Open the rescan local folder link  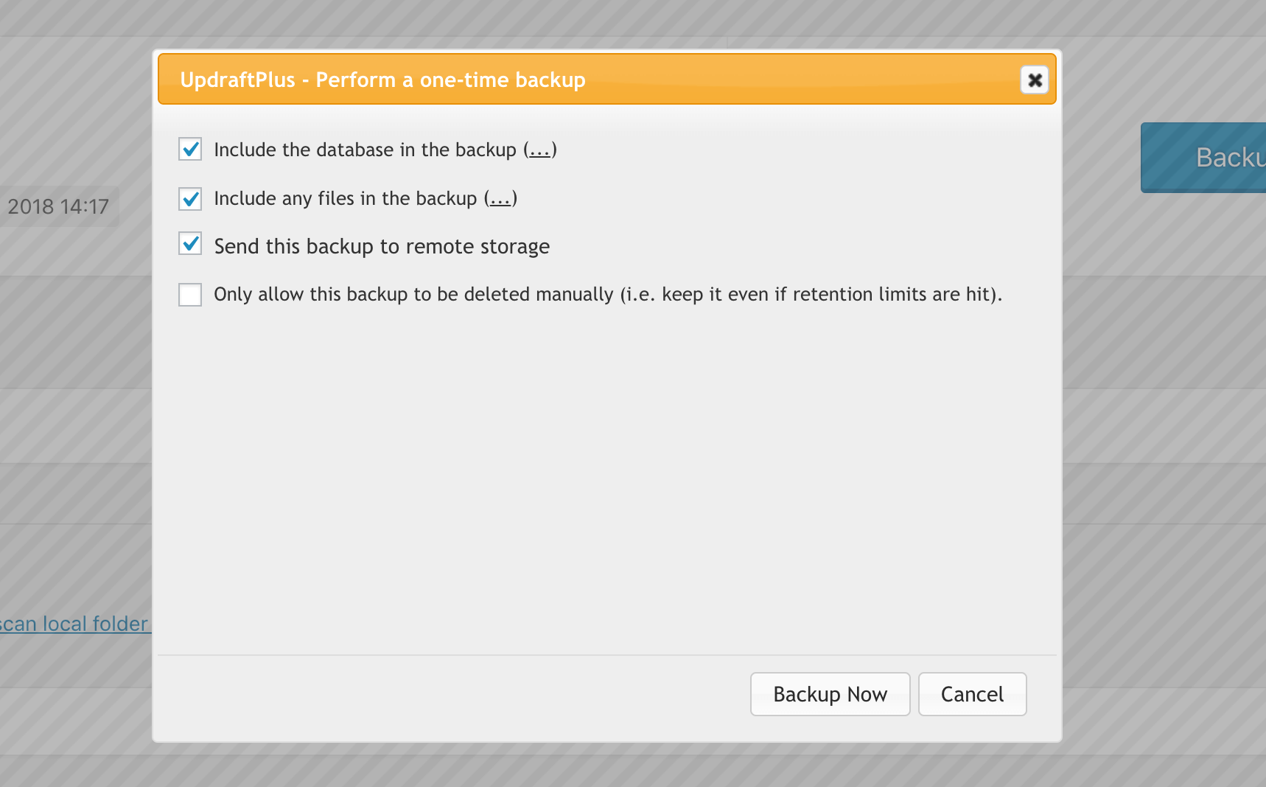pos(74,624)
